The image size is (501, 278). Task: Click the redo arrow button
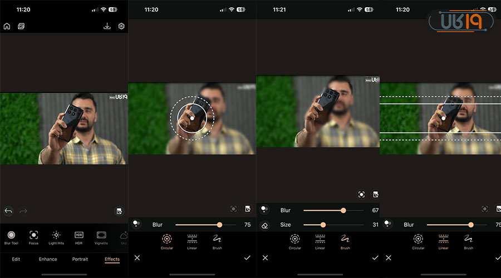[x=23, y=211]
